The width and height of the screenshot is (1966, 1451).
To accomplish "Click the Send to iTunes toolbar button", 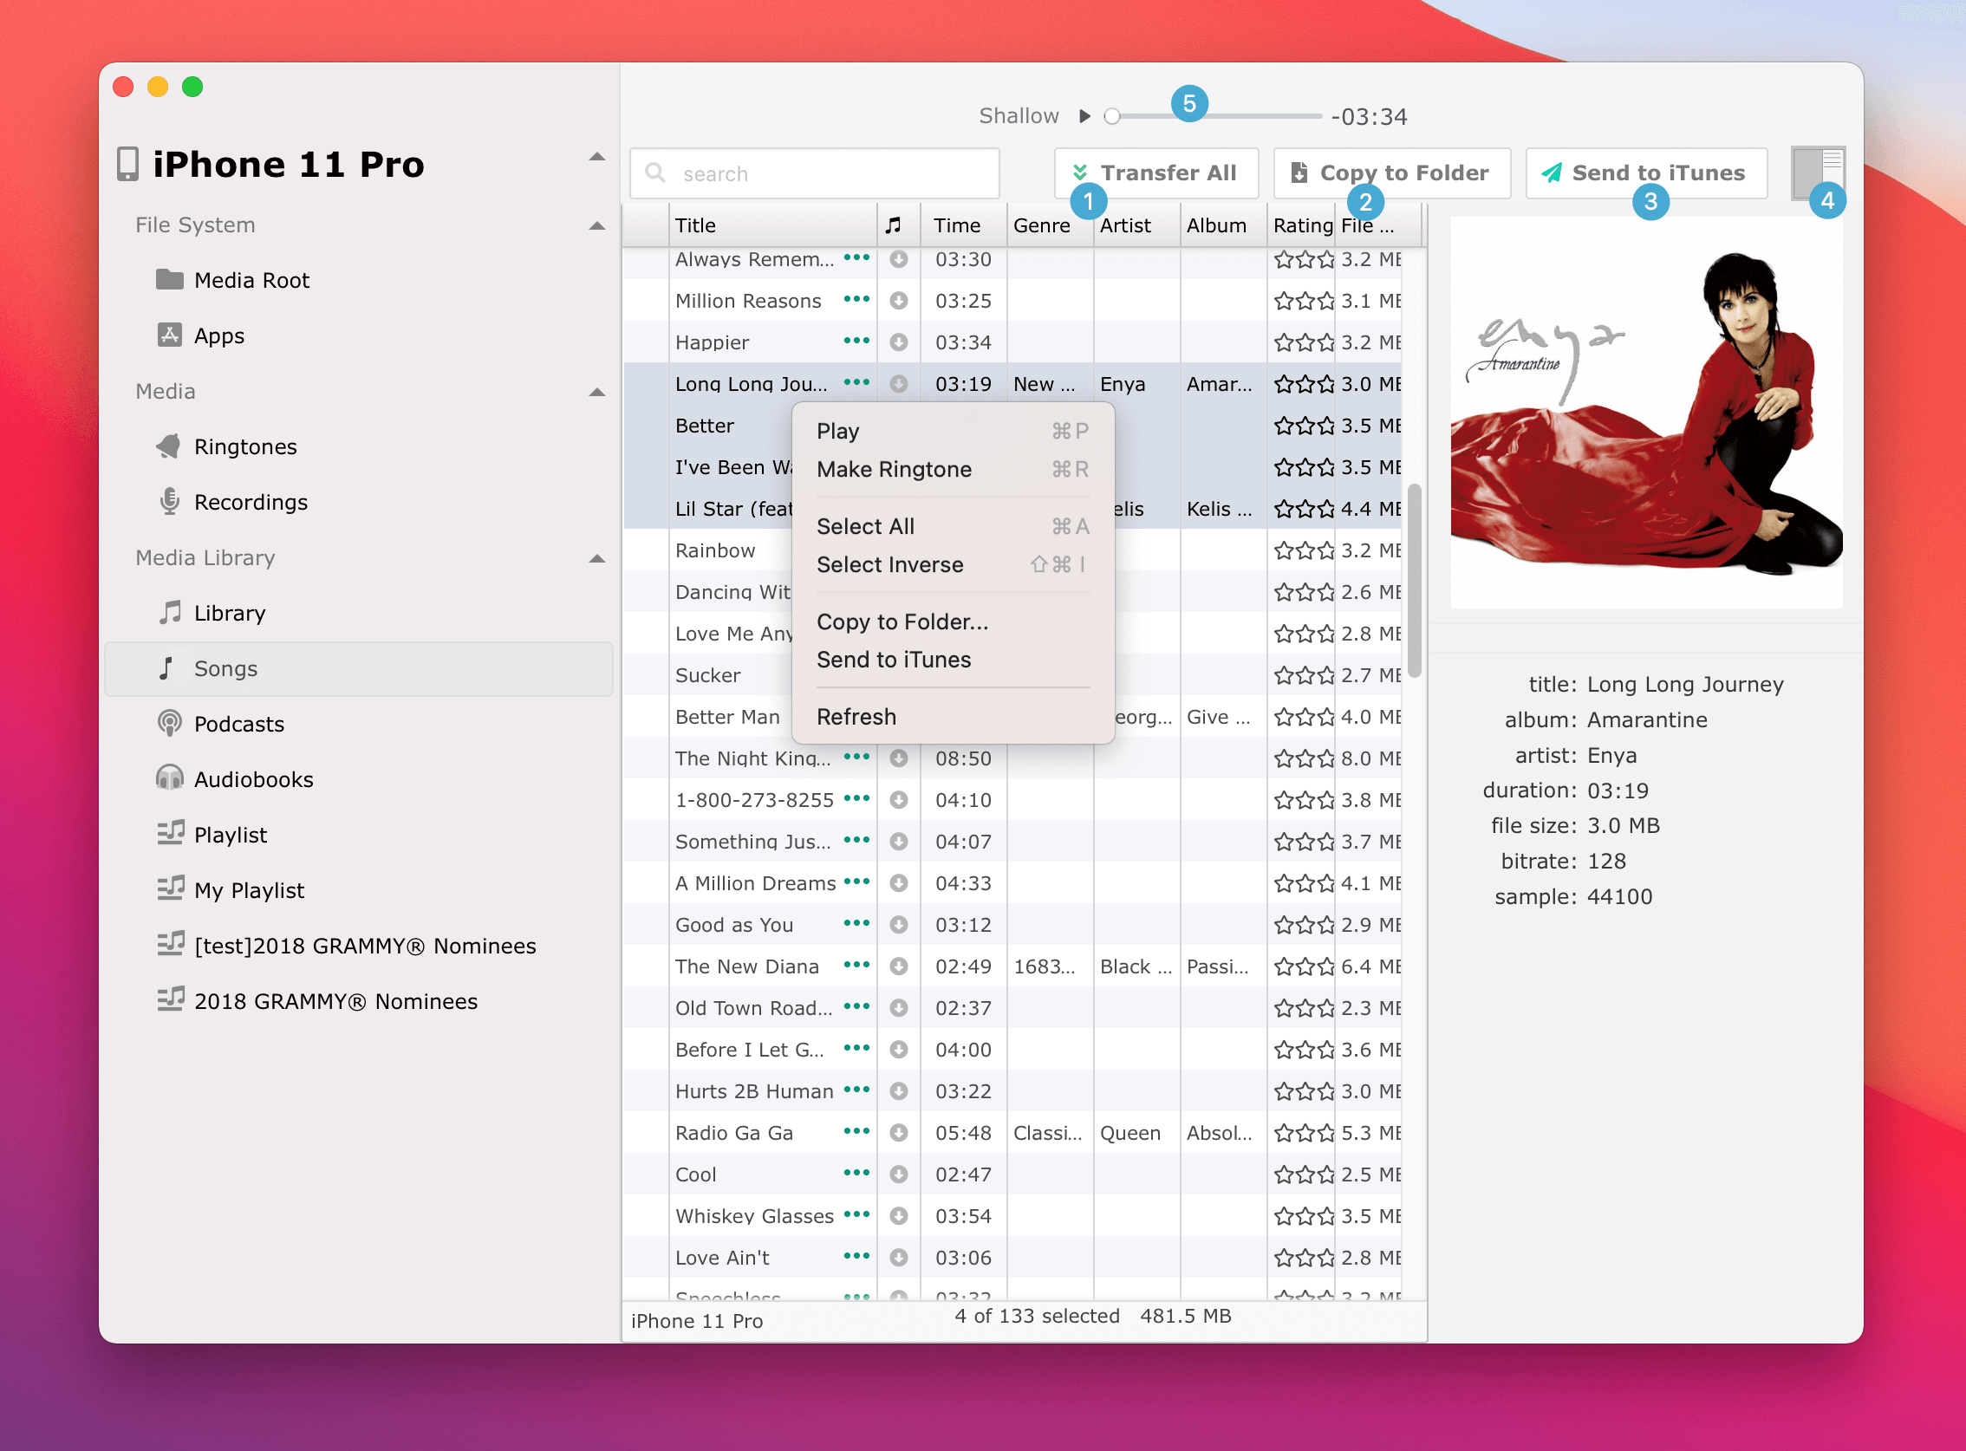I will click(1645, 173).
